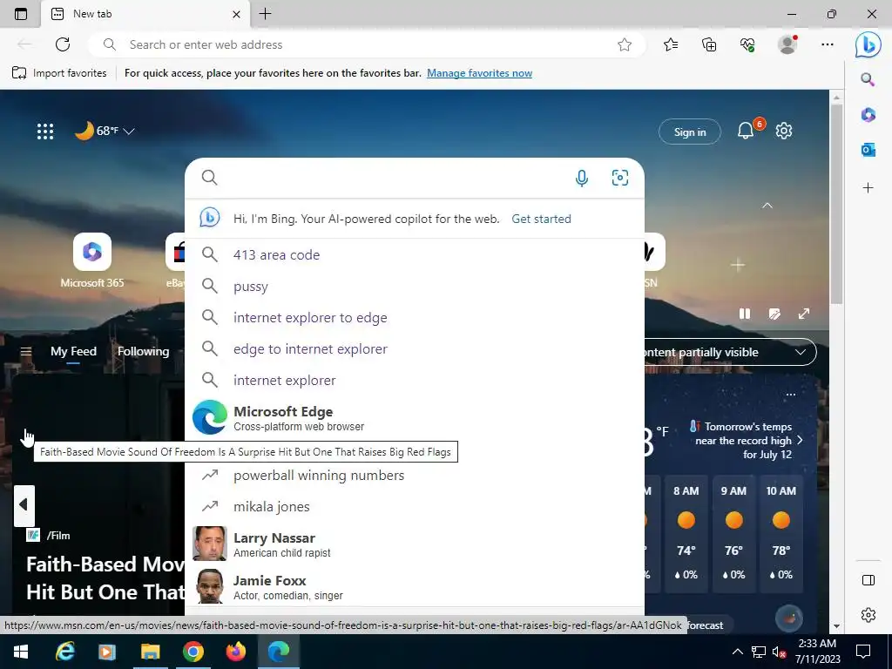Click Import favorites button
The width and height of the screenshot is (892, 669).
tap(60, 73)
